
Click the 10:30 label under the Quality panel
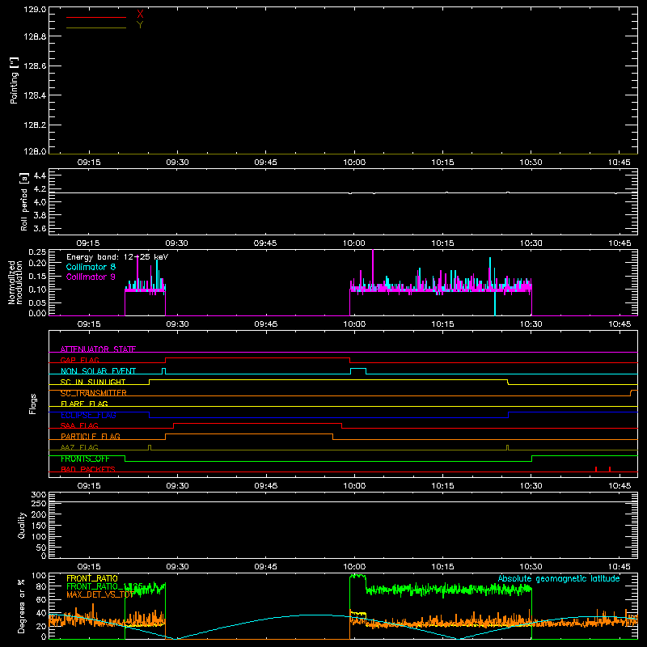[531, 567]
